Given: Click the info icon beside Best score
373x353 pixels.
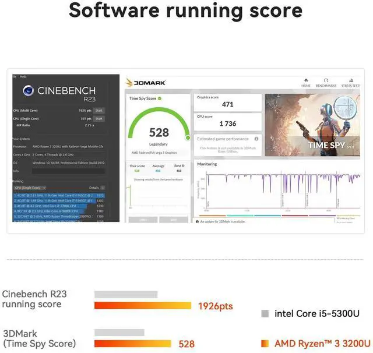Looking at the screenshot, I should [181, 166].
